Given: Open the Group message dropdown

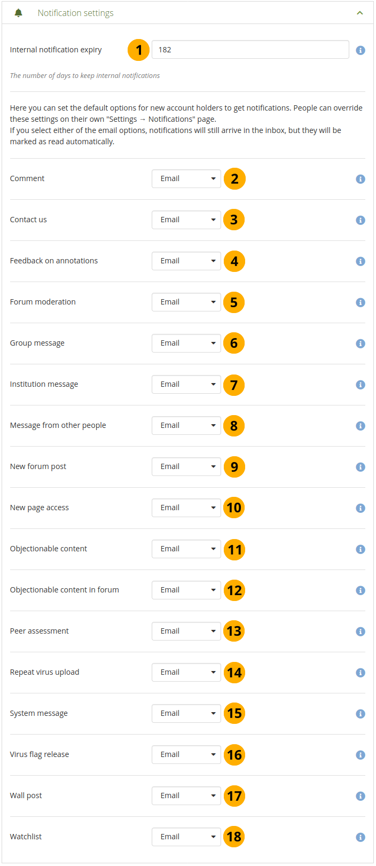Looking at the screenshot, I should (186, 344).
